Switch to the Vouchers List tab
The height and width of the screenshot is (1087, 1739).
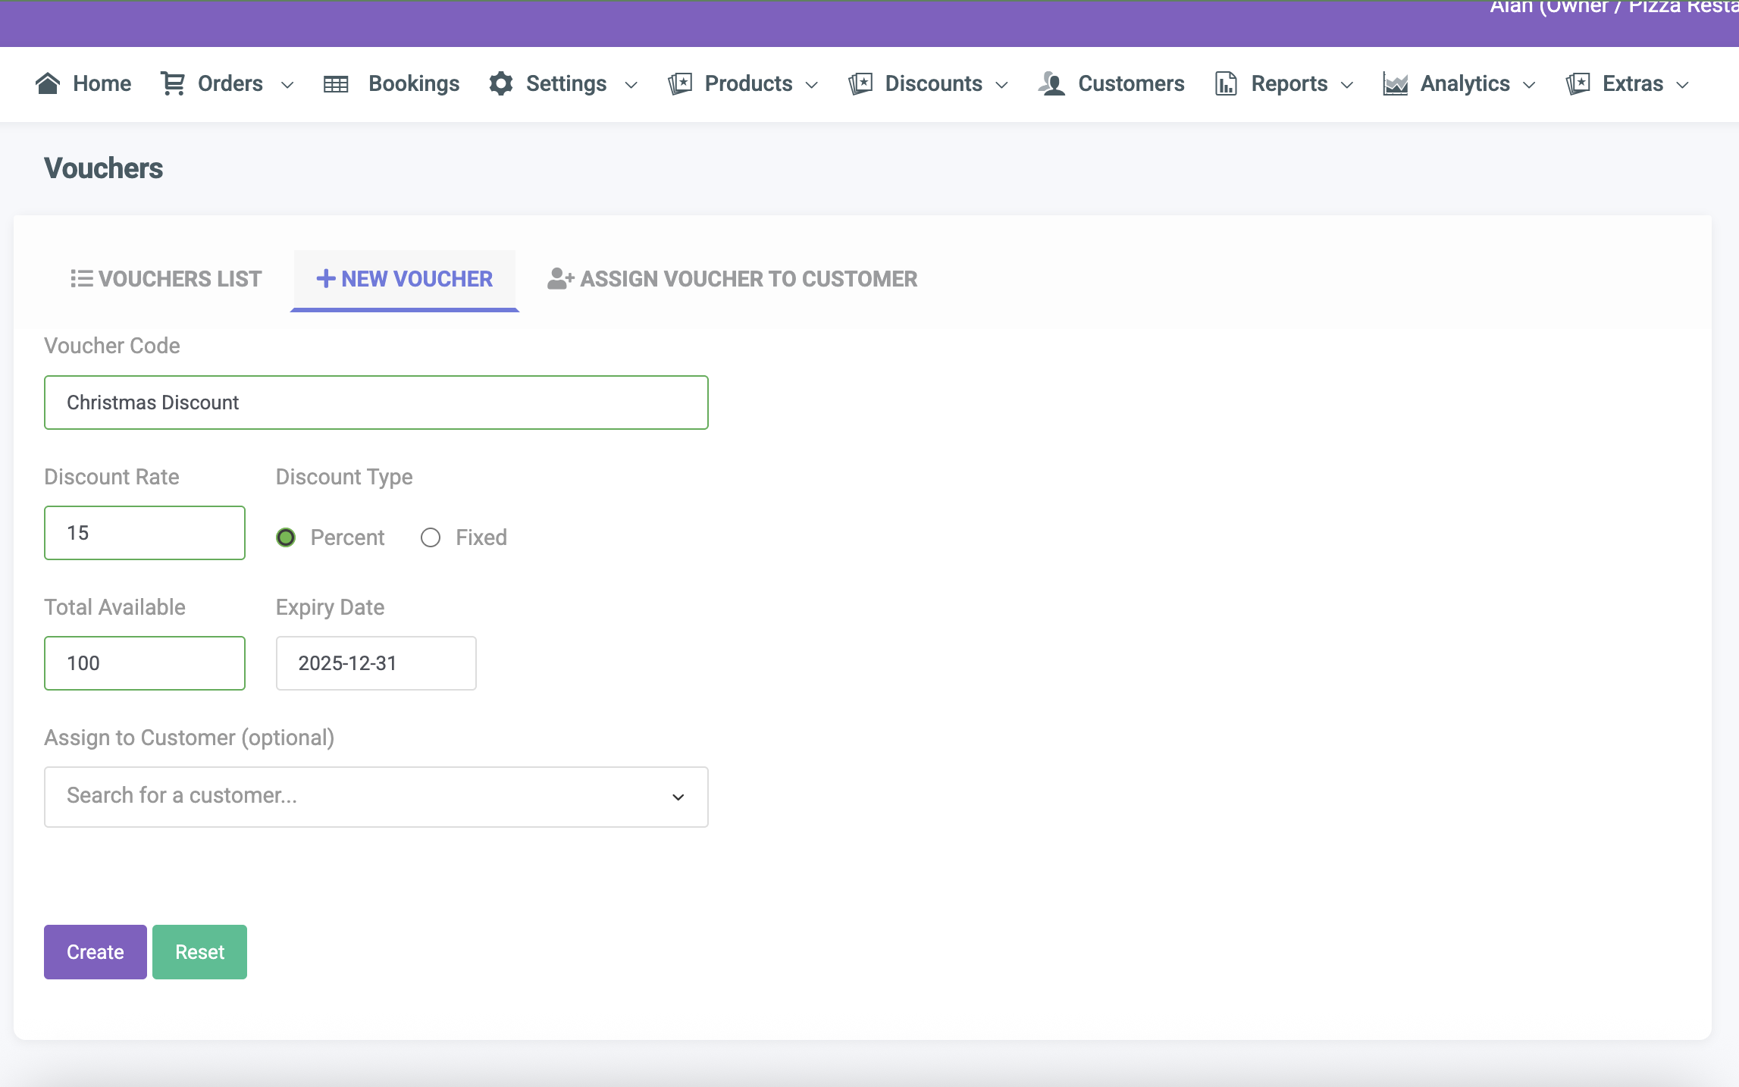click(166, 279)
